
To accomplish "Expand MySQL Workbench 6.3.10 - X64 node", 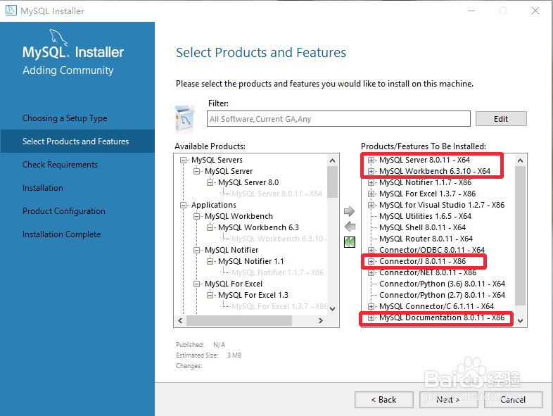I will click(371, 171).
